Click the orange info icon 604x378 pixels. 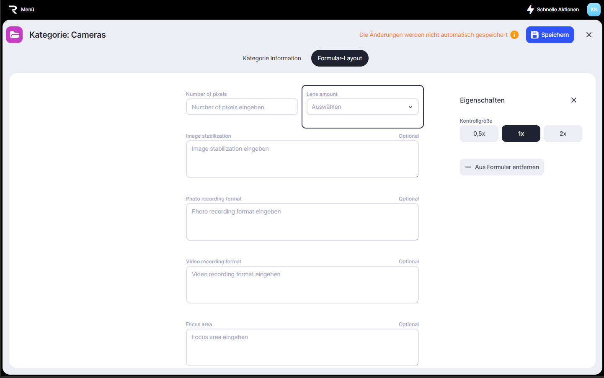coord(514,35)
